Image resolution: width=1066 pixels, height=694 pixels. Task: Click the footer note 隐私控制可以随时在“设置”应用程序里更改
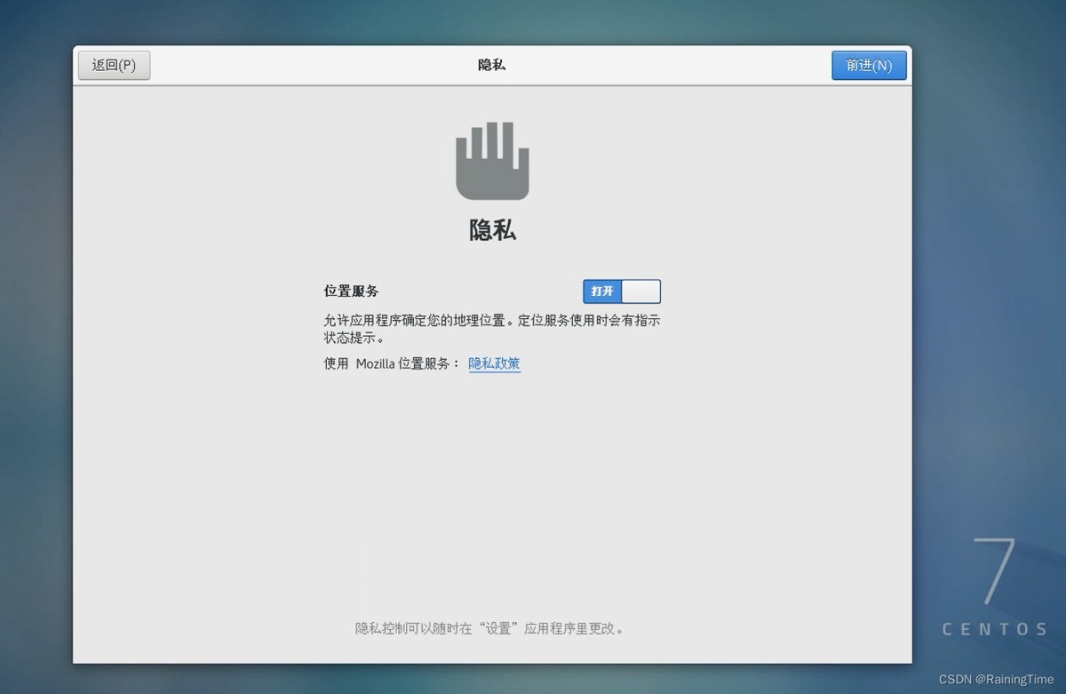click(489, 628)
